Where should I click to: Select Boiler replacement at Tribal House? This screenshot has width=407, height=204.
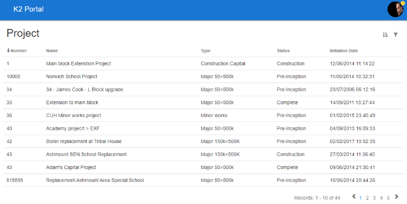84,142
